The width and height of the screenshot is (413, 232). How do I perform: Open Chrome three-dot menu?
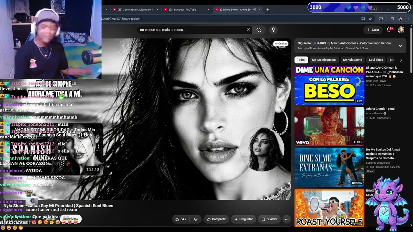click(409, 19)
